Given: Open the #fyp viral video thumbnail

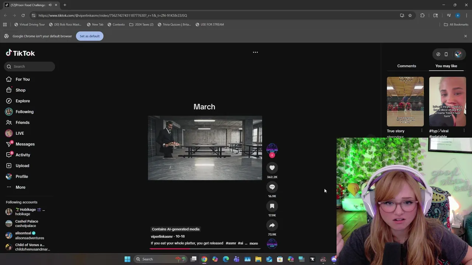Looking at the screenshot, I should [448, 102].
